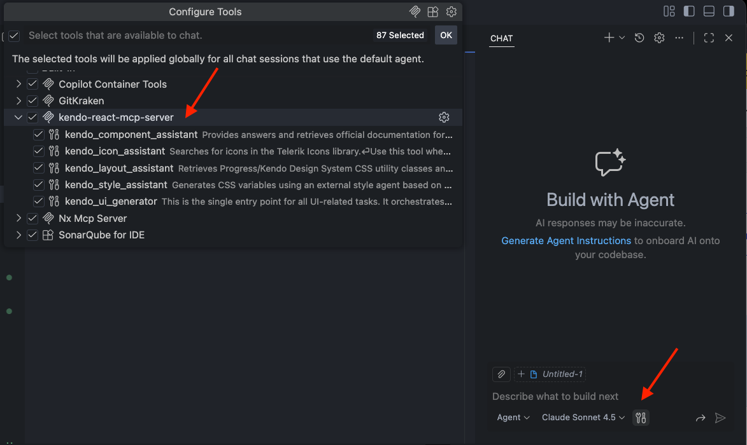The width and height of the screenshot is (747, 445).
Task: Open settings gear beside the kendo-react-mcp-server entry
Action: (x=444, y=117)
